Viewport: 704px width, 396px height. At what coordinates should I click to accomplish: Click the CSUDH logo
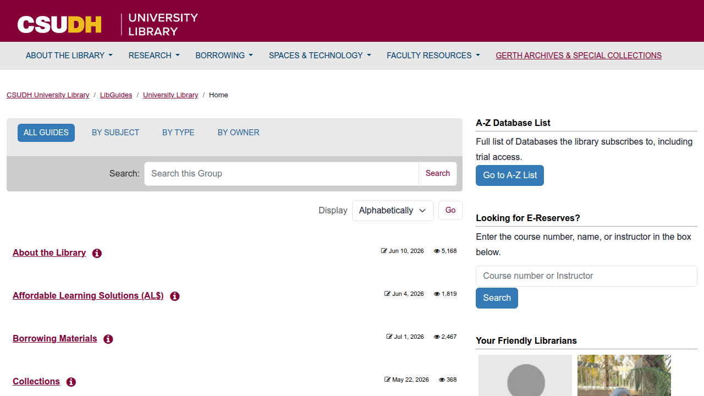click(59, 24)
